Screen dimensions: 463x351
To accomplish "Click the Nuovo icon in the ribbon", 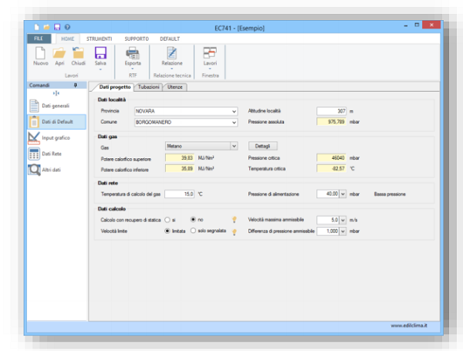I will click(40, 53).
